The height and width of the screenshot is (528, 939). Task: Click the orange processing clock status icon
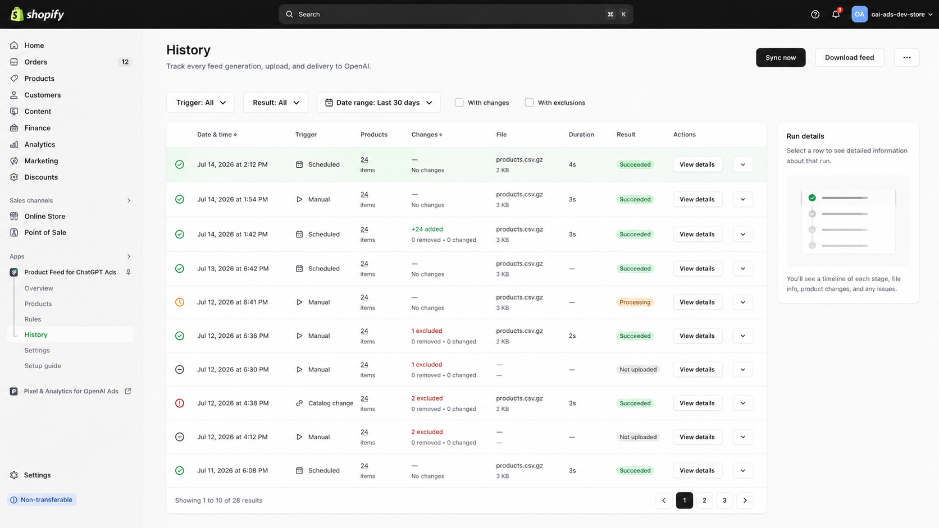tap(180, 302)
